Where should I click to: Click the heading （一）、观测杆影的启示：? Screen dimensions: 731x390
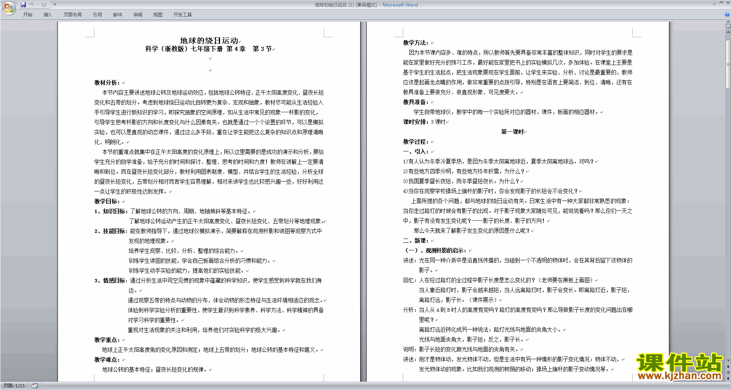435,250
